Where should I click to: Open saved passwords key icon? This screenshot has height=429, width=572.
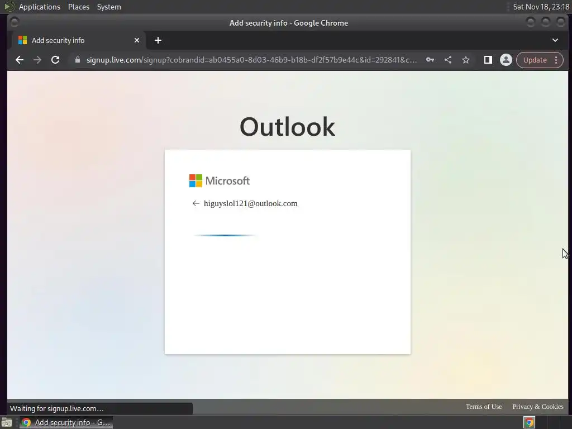click(x=430, y=60)
